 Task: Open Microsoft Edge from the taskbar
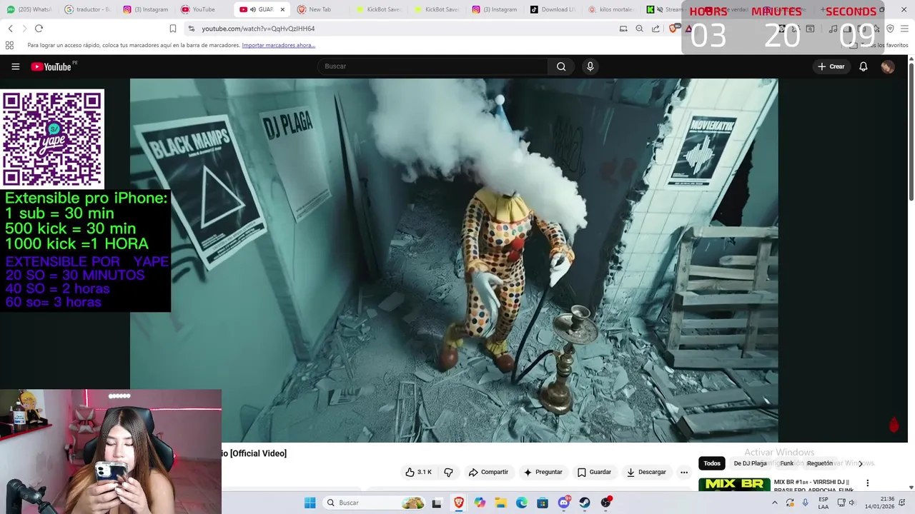pyautogui.click(x=522, y=503)
